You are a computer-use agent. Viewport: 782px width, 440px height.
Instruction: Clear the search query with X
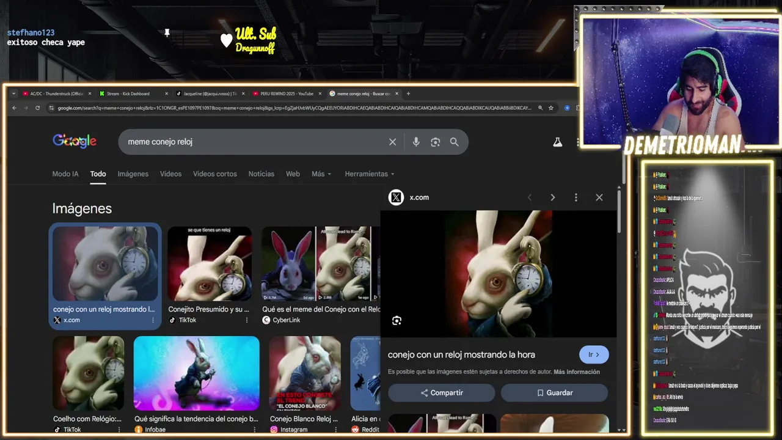(392, 142)
